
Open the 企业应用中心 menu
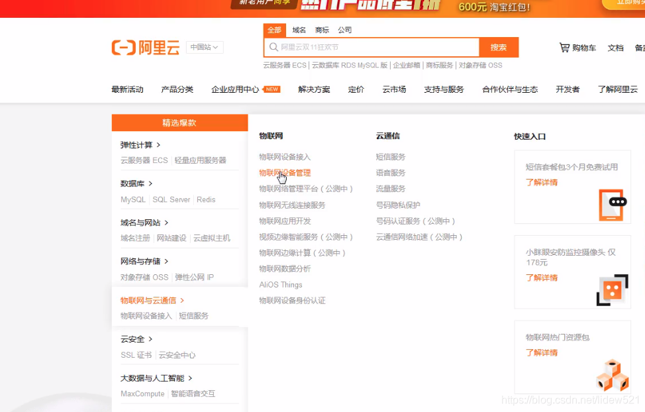tap(235, 89)
